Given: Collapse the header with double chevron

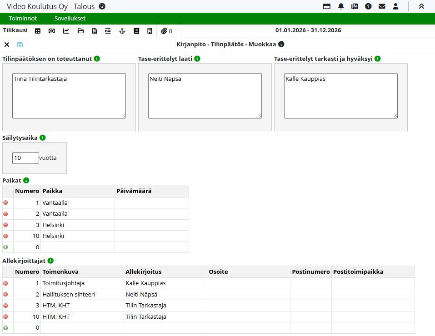Looking at the screenshot, I should [421, 6].
